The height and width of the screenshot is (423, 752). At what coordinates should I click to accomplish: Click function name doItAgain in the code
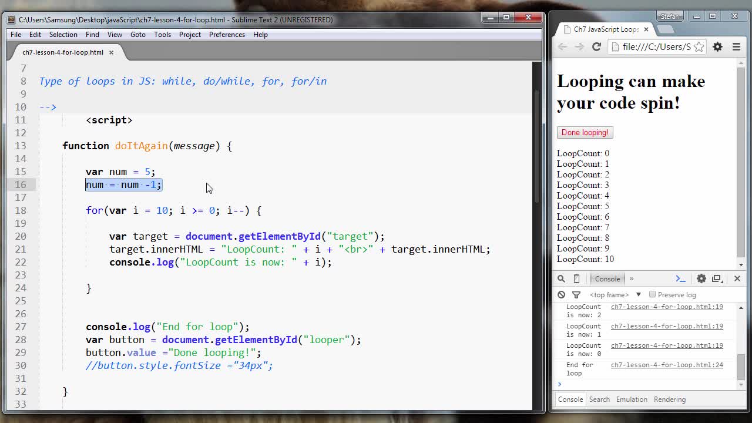(141, 146)
